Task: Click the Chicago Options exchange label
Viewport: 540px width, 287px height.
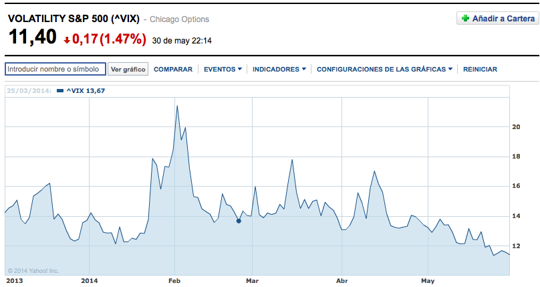Action: coord(179,19)
